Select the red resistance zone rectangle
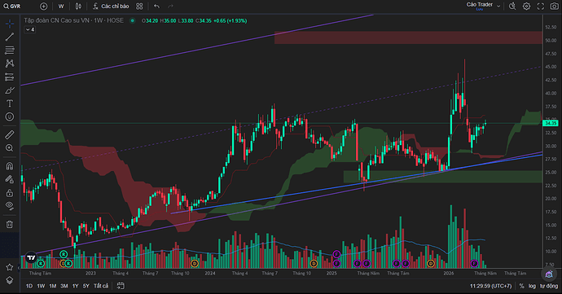Viewport: 562px width, 294px height. (408, 37)
